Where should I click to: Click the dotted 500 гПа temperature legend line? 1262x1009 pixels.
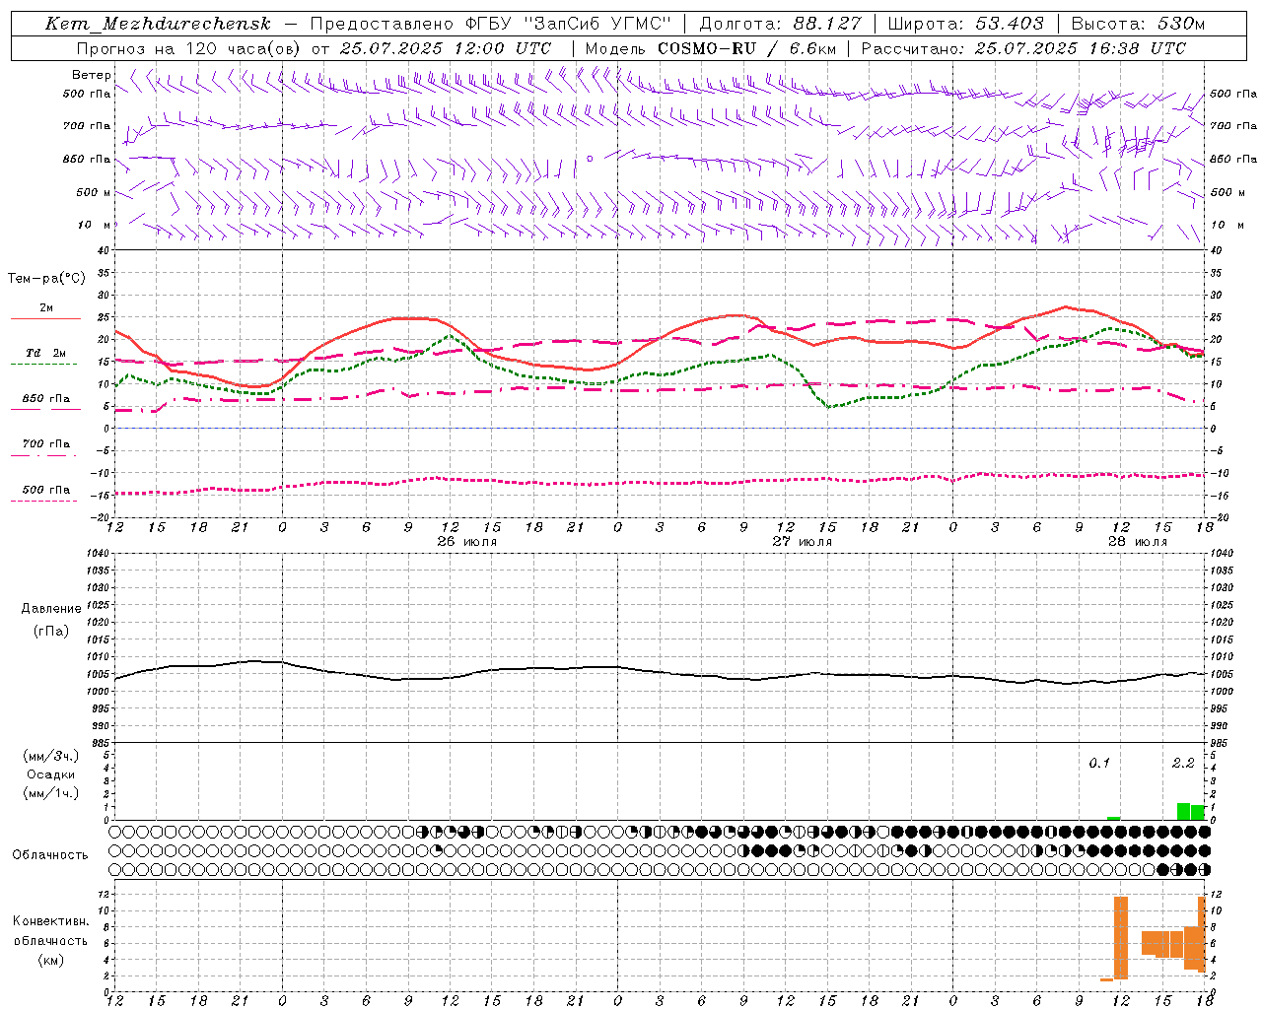point(43,501)
